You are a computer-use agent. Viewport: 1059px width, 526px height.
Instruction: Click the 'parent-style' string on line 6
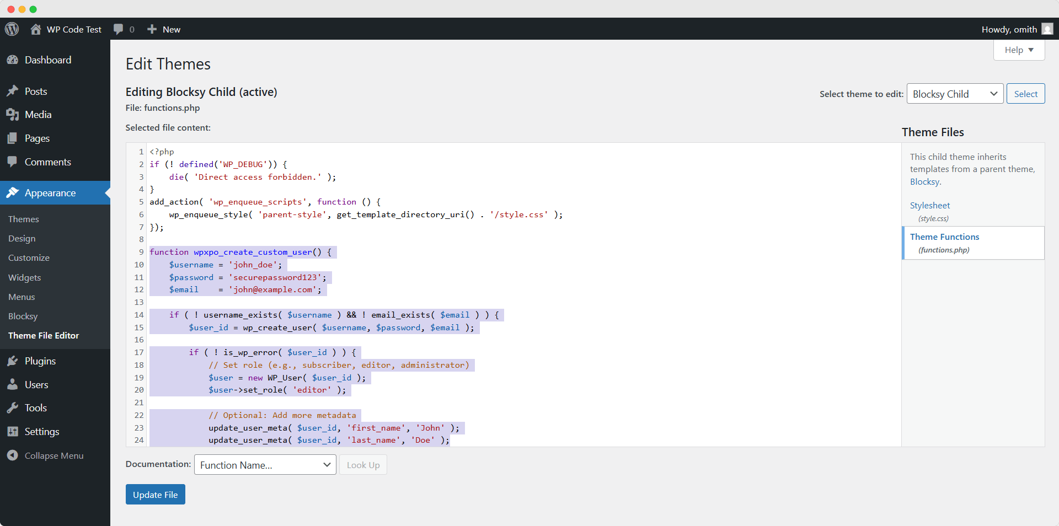(x=292, y=214)
